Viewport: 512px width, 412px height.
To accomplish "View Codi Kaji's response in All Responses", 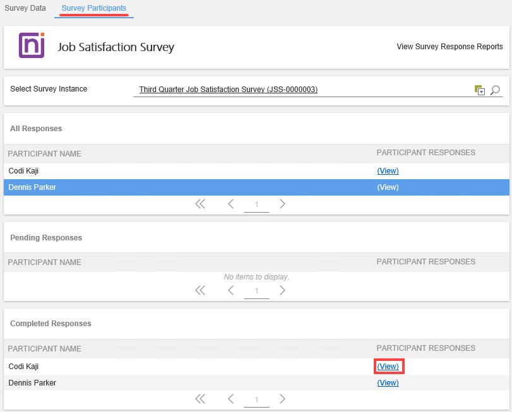I will point(388,171).
